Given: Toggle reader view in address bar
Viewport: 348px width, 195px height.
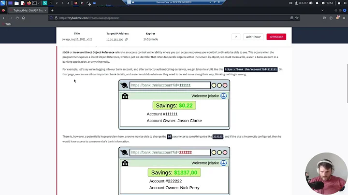Looking at the screenshot, I should pyautogui.click(x=291, y=18).
